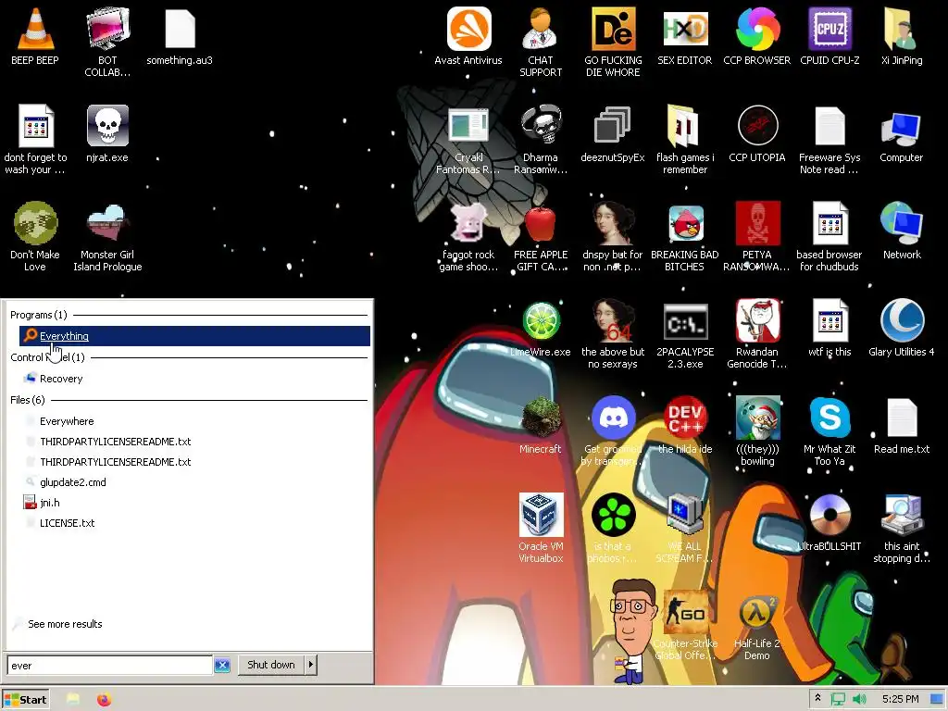Select the above but no sexrays icon
Screen dimensions: 948x711
pyautogui.click(x=613, y=333)
